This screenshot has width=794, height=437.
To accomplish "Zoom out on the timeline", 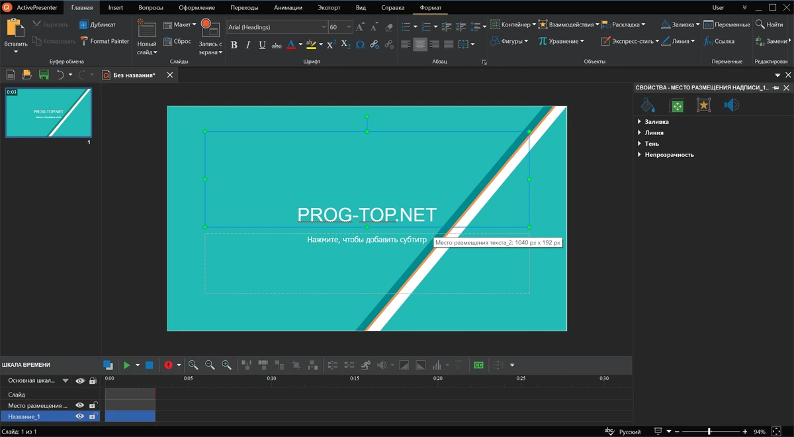I will pyautogui.click(x=210, y=365).
